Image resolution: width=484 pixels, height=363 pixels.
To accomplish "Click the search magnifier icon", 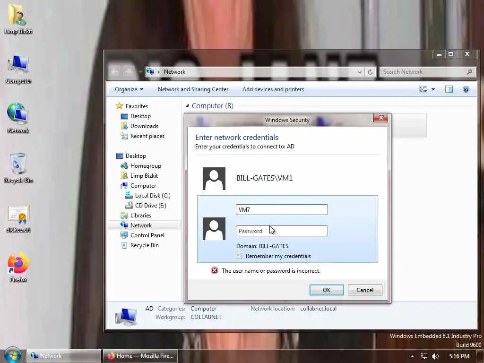I will (469, 72).
